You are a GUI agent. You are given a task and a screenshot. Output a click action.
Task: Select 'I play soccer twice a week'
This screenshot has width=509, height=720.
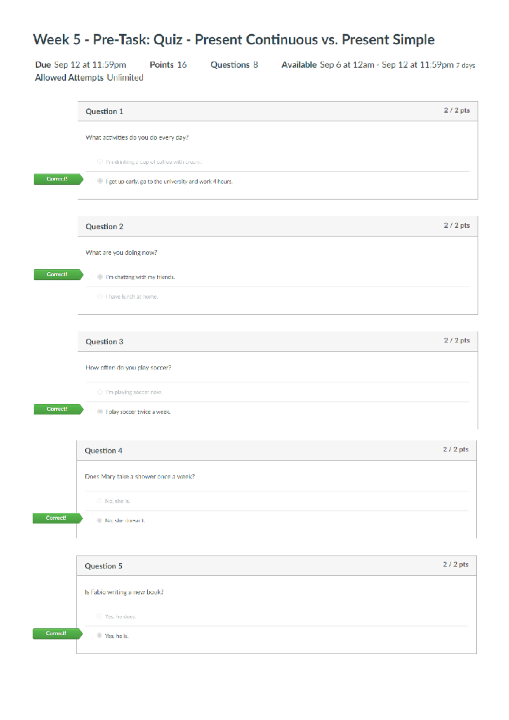(x=100, y=411)
